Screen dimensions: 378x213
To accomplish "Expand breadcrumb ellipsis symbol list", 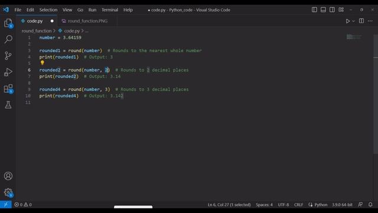I will 87,31.
